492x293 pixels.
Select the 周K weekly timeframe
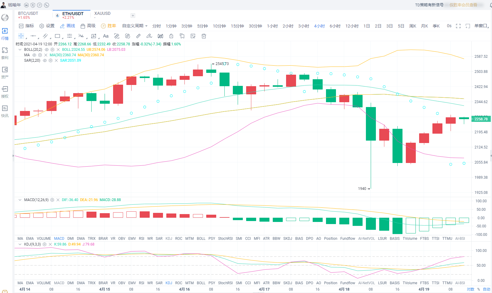pos(413,26)
